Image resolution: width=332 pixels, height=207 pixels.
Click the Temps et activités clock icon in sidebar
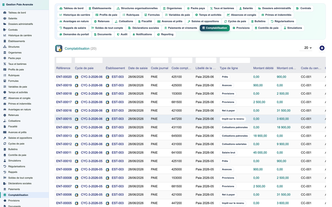point(5,92)
